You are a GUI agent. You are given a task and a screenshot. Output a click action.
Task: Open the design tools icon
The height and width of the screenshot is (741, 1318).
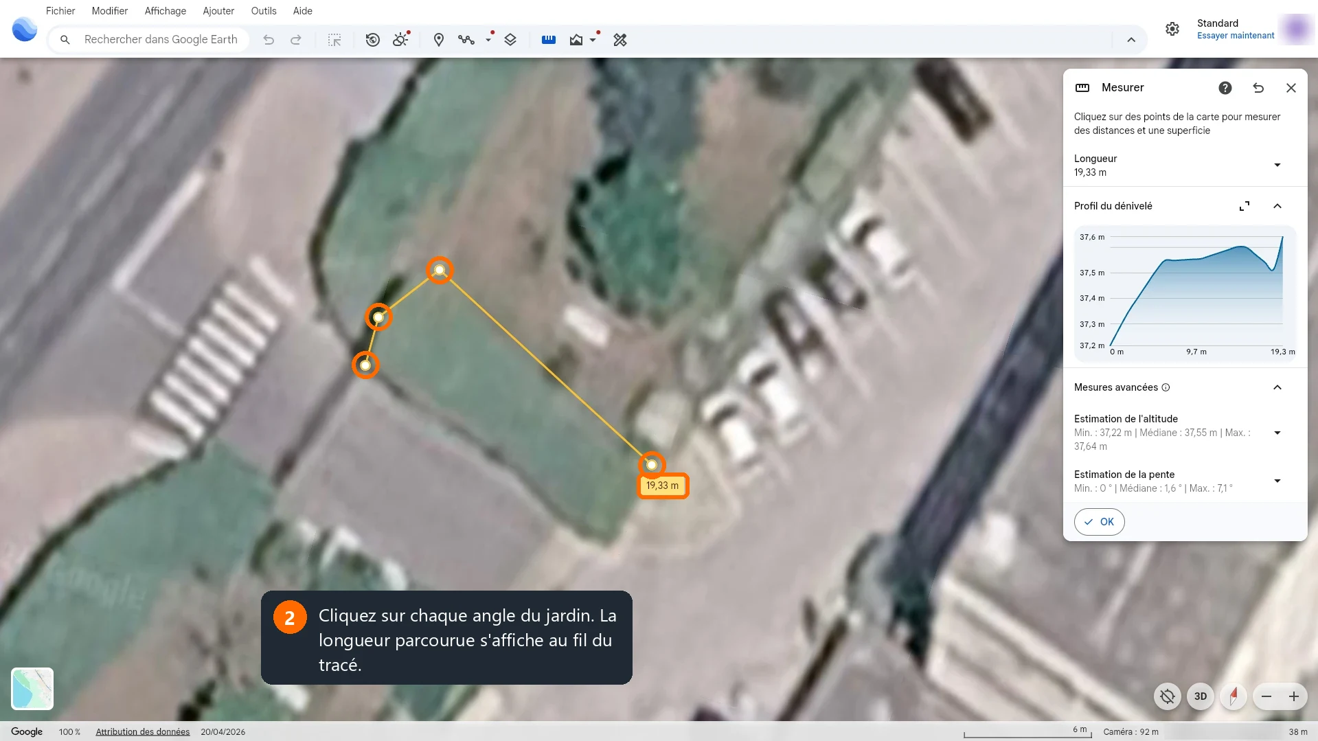[620, 40]
